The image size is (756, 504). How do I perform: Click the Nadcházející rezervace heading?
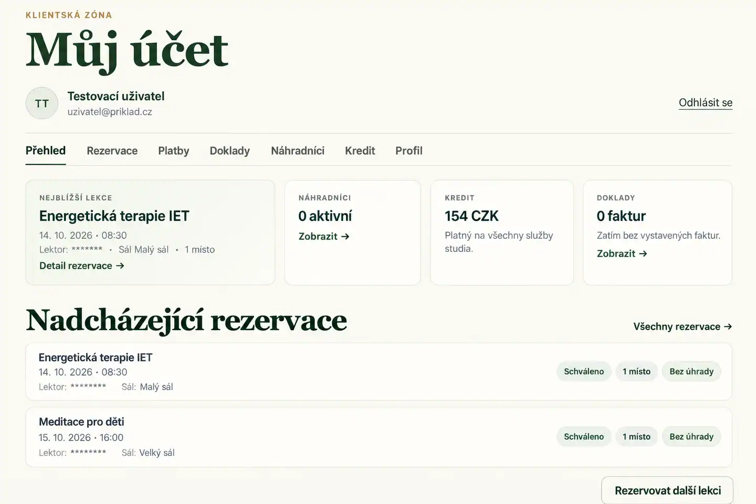[x=186, y=320]
